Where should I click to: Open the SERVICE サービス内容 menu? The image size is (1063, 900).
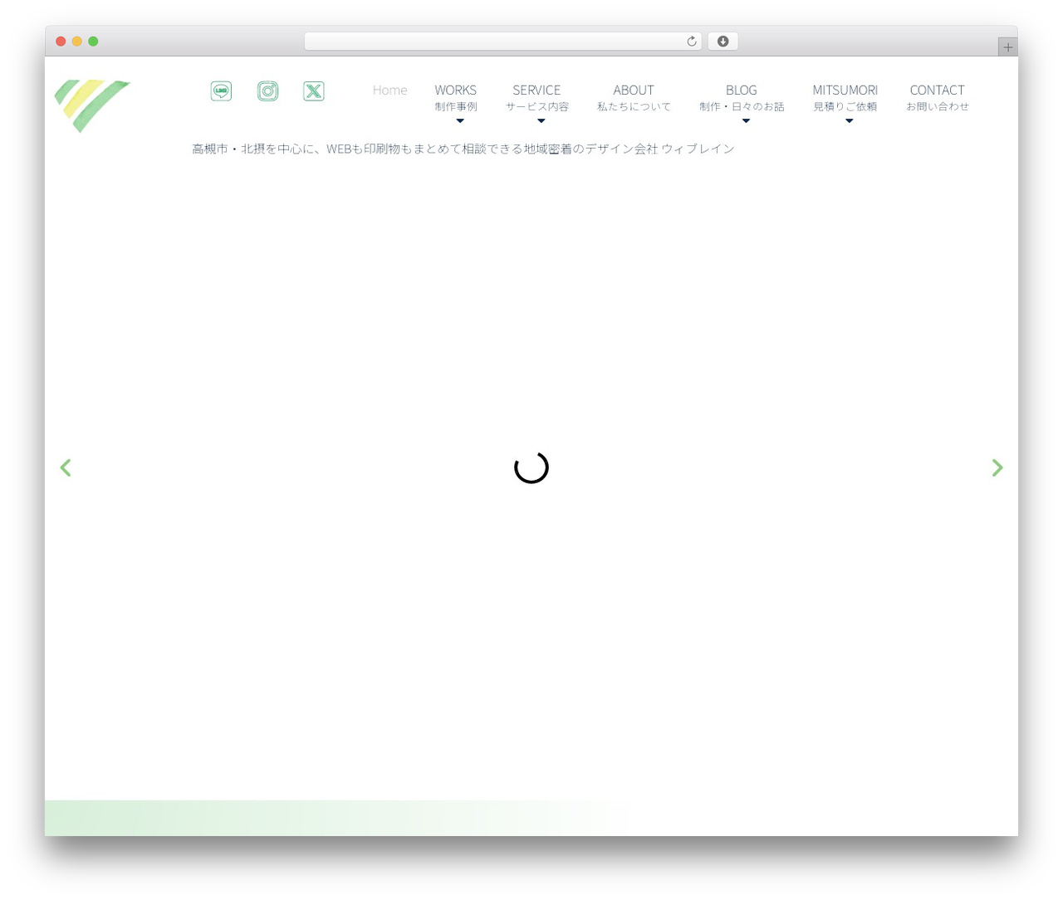pyautogui.click(x=537, y=97)
